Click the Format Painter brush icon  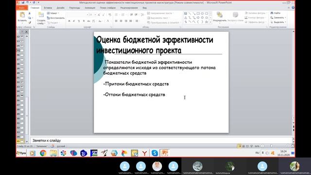pos(30,22)
